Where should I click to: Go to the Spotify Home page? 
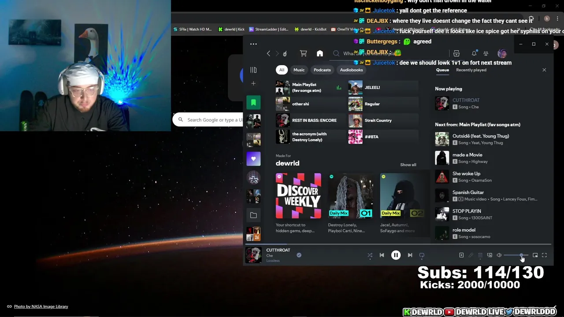(320, 53)
